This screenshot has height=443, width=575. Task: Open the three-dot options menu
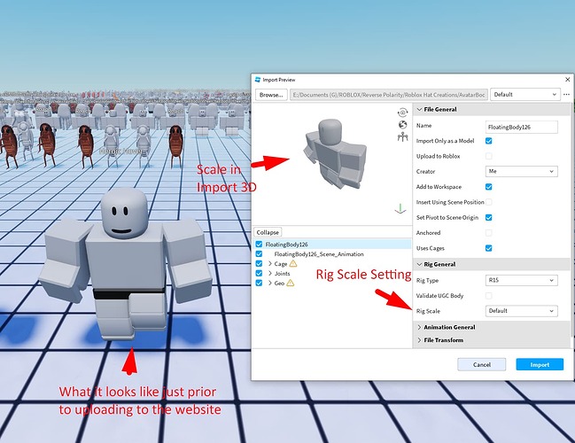point(566,95)
